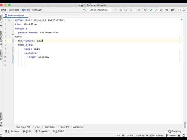Viewport: 187px width, 140px height.
Task: Click the run gutter arrow on line 1
Action: coord(9,20)
